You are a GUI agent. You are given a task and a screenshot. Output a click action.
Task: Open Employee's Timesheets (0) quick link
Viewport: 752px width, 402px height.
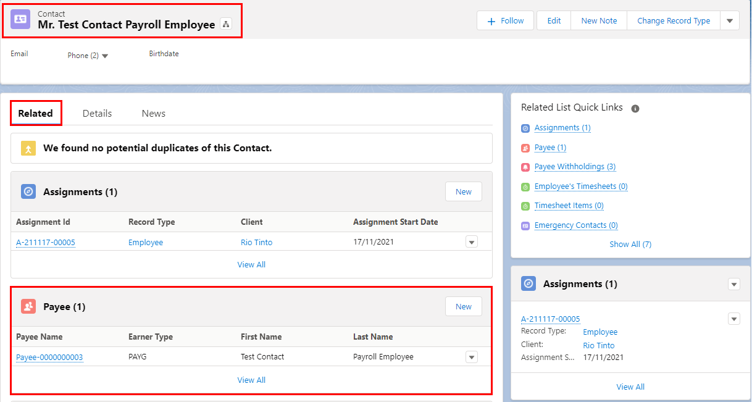pyautogui.click(x=581, y=186)
